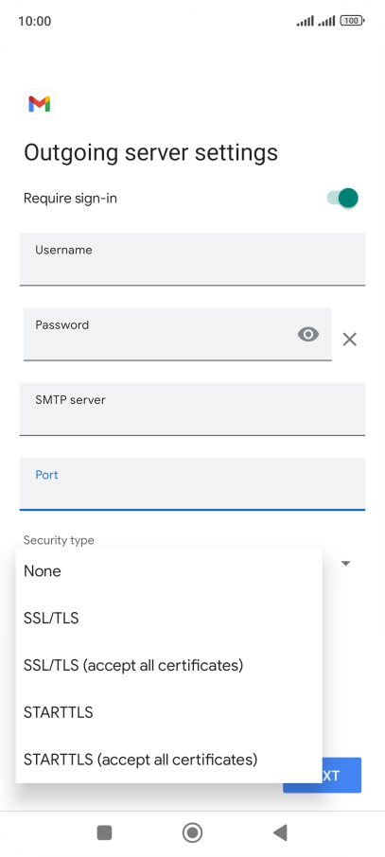Tap the Port input field

[192, 483]
